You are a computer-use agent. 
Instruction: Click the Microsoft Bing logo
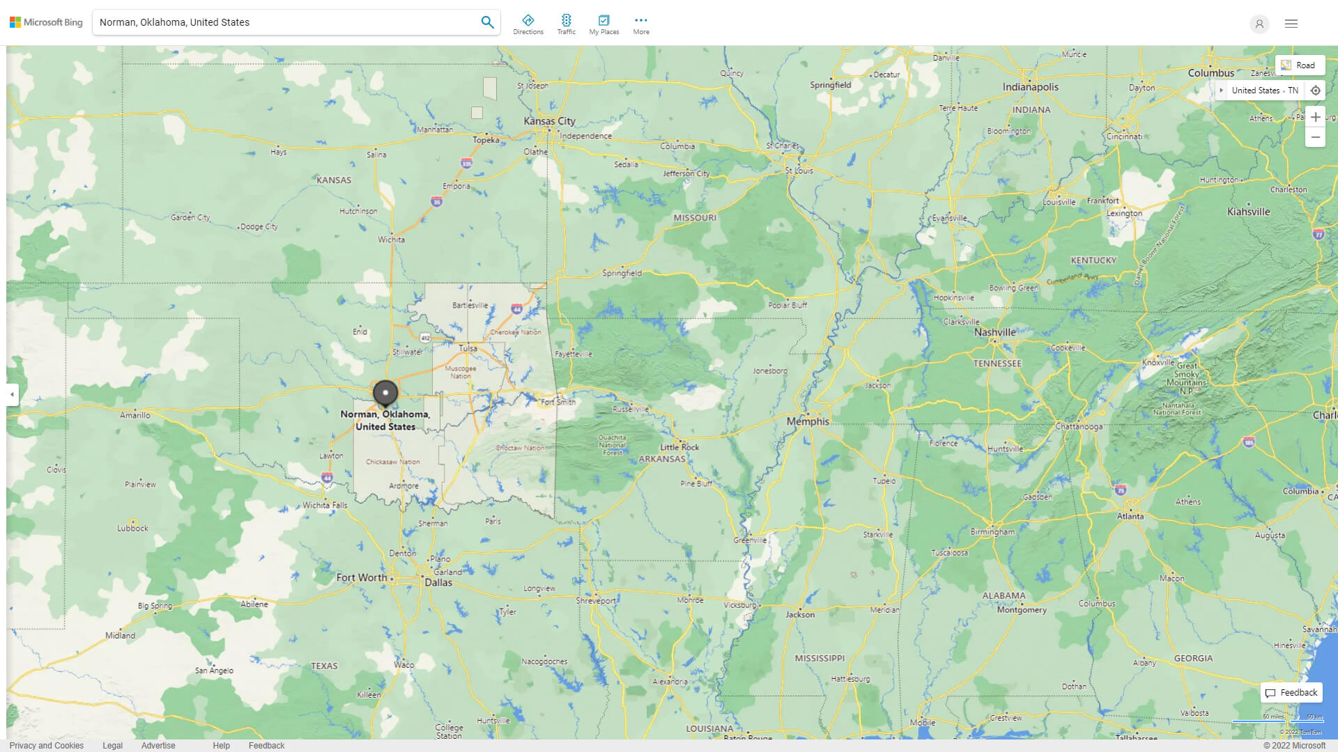45,22
